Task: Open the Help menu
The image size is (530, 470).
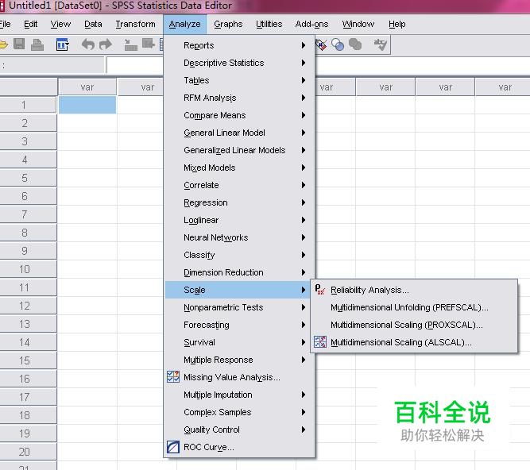Action: pyautogui.click(x=397, y=25)
